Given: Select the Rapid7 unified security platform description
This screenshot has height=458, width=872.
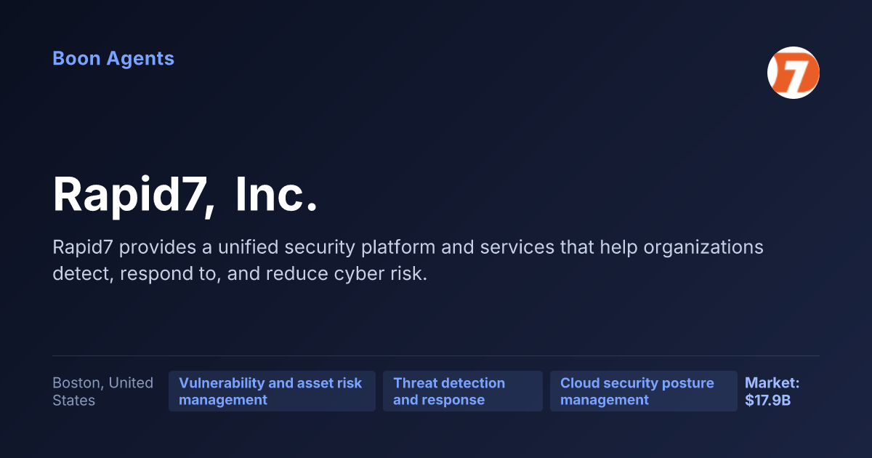Looking at the screenshot, I should coord(408,261).
